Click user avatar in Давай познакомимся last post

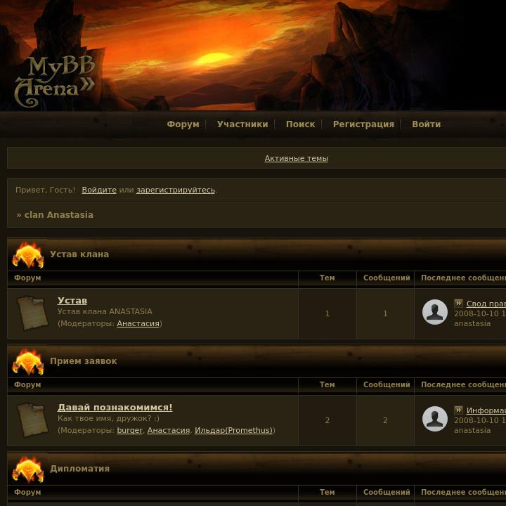pos(435,419)
